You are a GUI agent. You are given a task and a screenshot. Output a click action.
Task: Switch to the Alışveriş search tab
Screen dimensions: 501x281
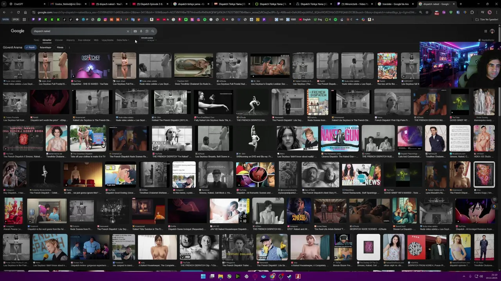pos(70,40)
